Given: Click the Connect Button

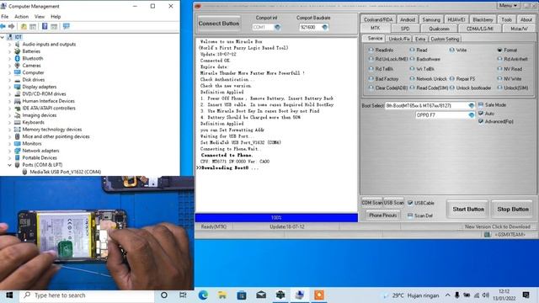Looking at the screenshot, I should point(219,24).
